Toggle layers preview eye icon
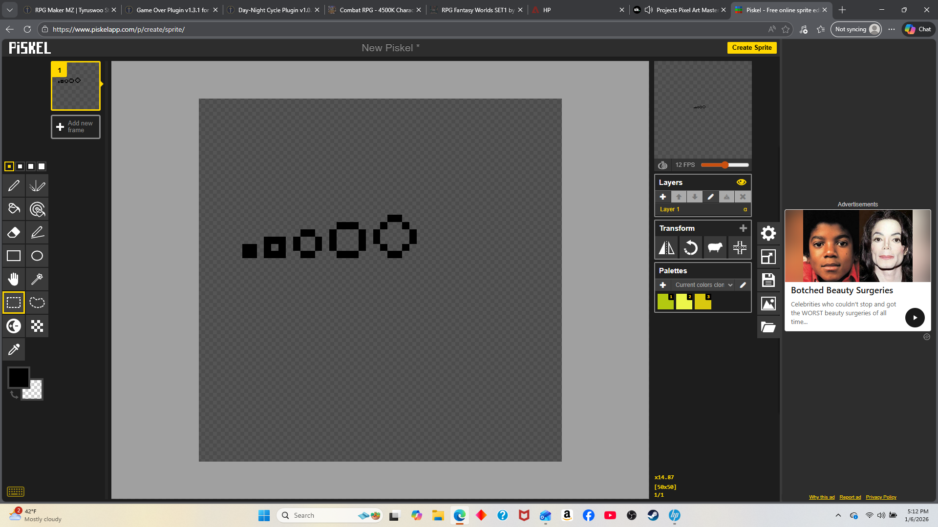Screen dimensions: 938x527 coord(741,182)
